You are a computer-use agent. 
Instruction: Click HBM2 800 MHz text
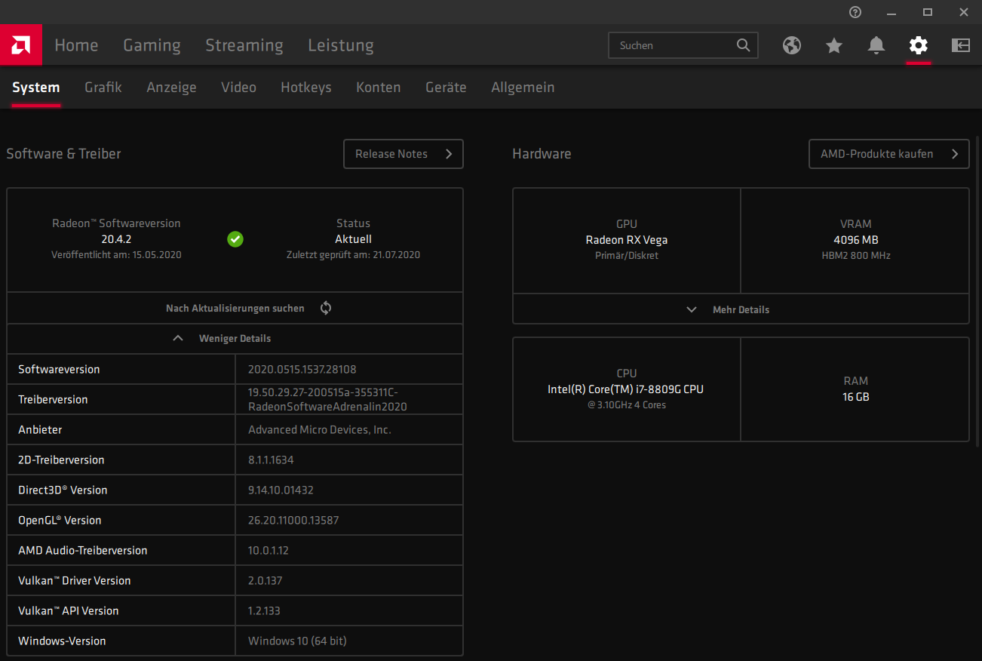tap(855, 256)
